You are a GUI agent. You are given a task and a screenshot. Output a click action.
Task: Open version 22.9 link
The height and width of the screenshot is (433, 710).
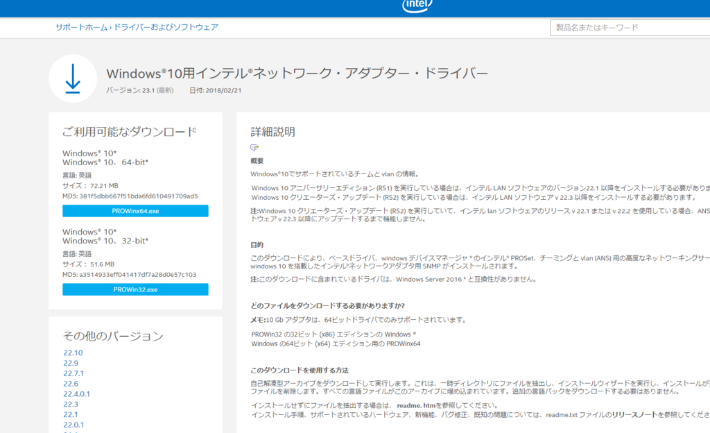[71, 363]
